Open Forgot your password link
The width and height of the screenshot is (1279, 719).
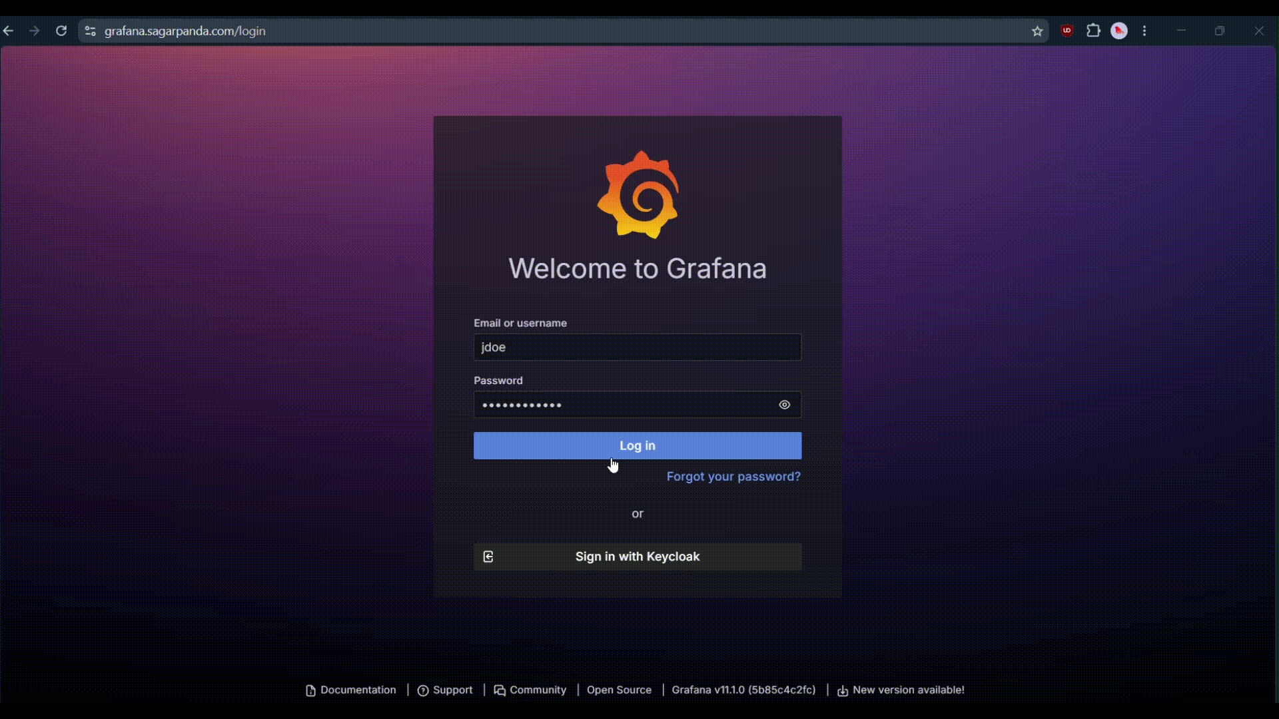pos(733,477)
